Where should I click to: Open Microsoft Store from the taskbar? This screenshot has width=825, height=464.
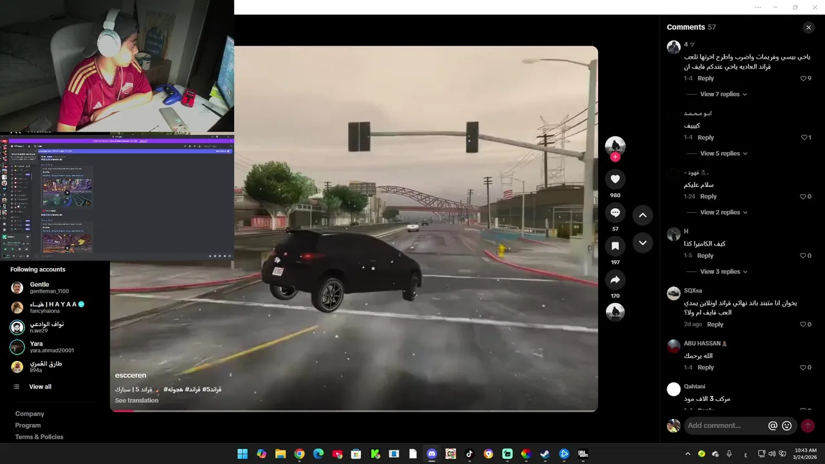tap(356, 454)
